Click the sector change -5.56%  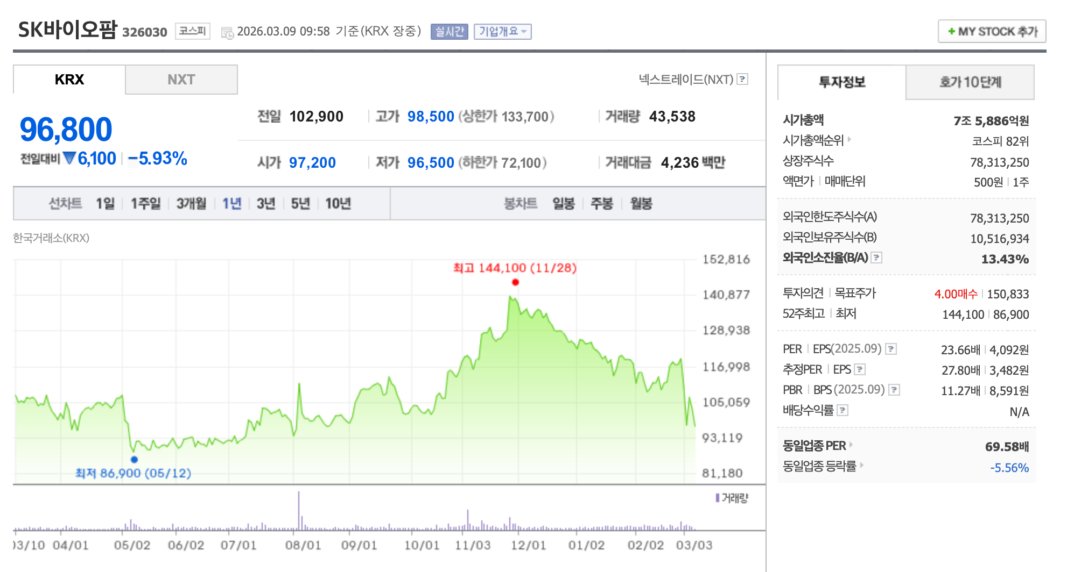click(x=1009, y=468)
